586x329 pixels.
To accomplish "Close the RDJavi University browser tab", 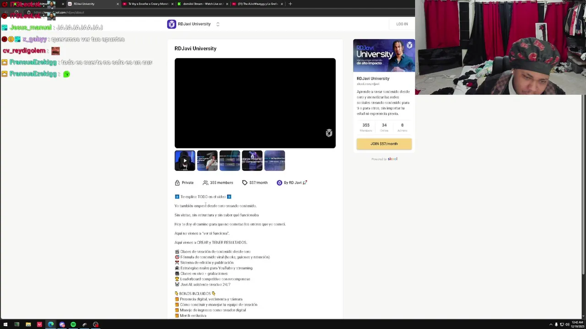I will click(118, 4).
